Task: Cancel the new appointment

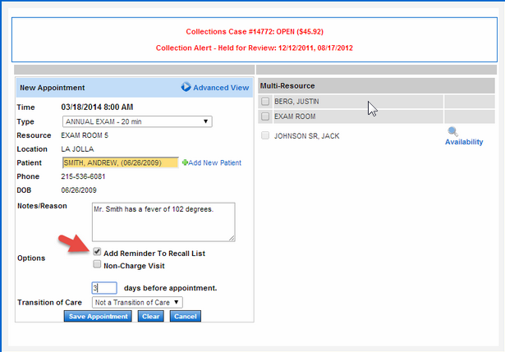Action: 185,316
